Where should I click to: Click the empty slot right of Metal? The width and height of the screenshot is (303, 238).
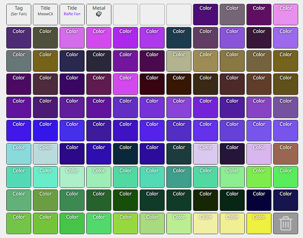coord(125,15)
